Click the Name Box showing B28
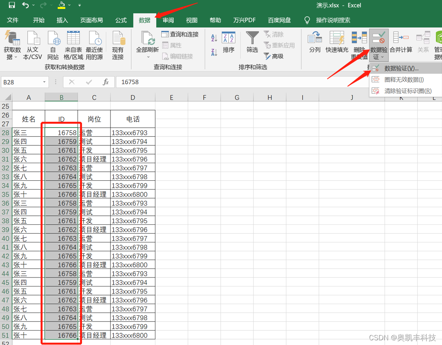 pos(21,82)
